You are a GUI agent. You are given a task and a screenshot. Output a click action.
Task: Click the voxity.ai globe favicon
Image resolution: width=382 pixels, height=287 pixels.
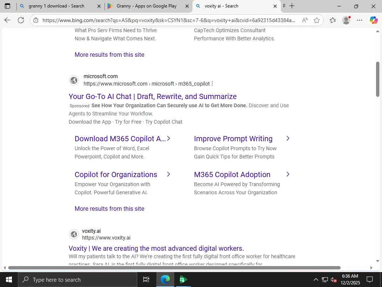click(x=74, y=234)
